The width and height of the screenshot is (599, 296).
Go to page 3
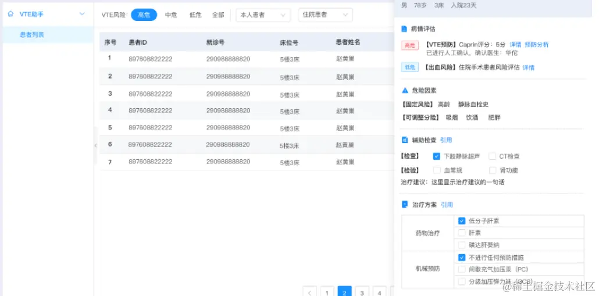[362, 292]
